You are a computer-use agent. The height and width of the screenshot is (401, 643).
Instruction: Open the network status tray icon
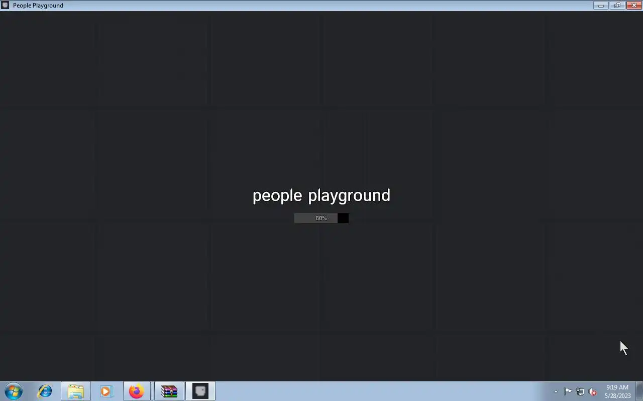[x=580, y=391]
